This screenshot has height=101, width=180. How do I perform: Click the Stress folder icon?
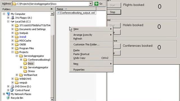(25, 71)
